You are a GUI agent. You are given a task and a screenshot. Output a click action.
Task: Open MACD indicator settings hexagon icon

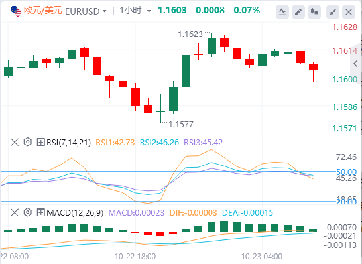pos(28,212)
